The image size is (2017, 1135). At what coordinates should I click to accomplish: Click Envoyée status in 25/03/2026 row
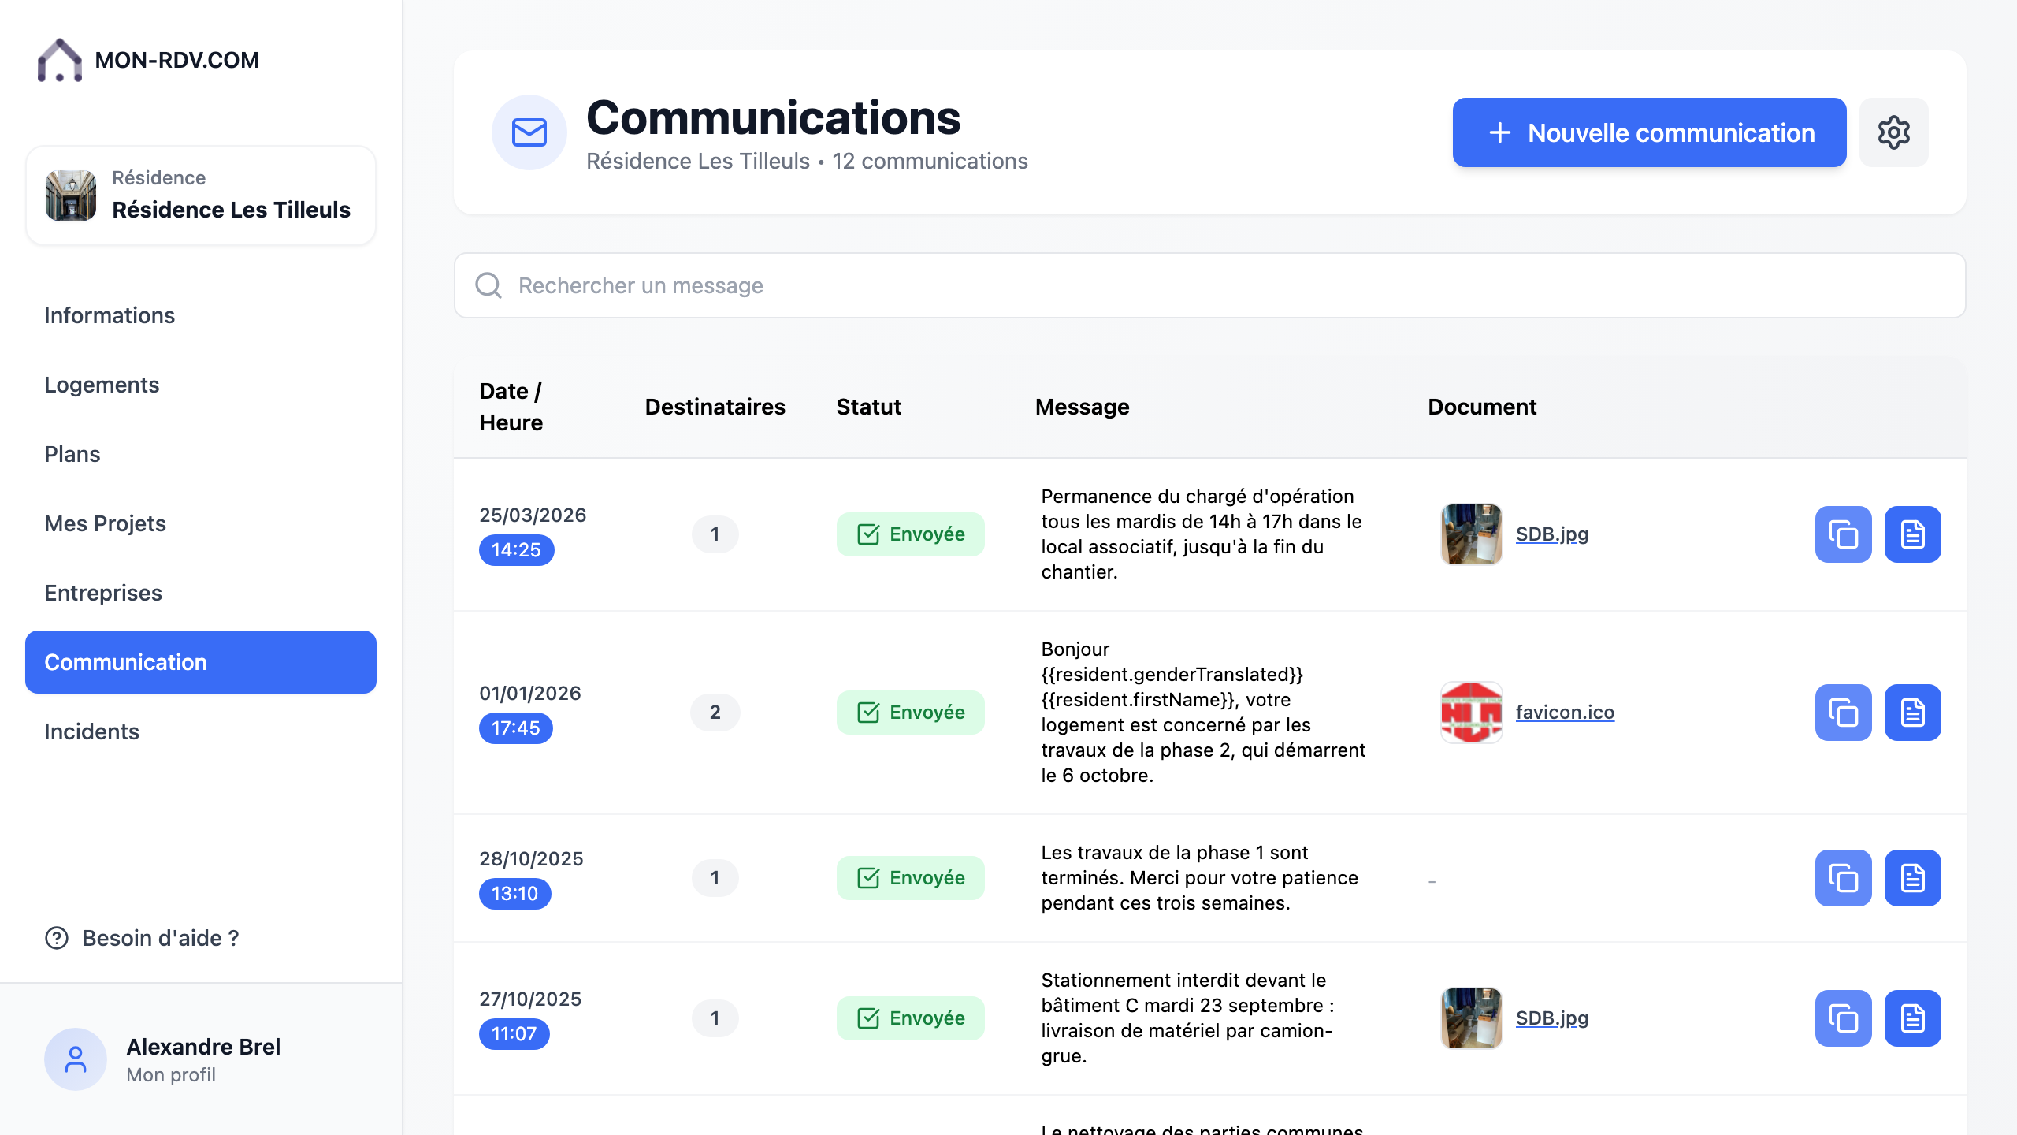(910, 534)
